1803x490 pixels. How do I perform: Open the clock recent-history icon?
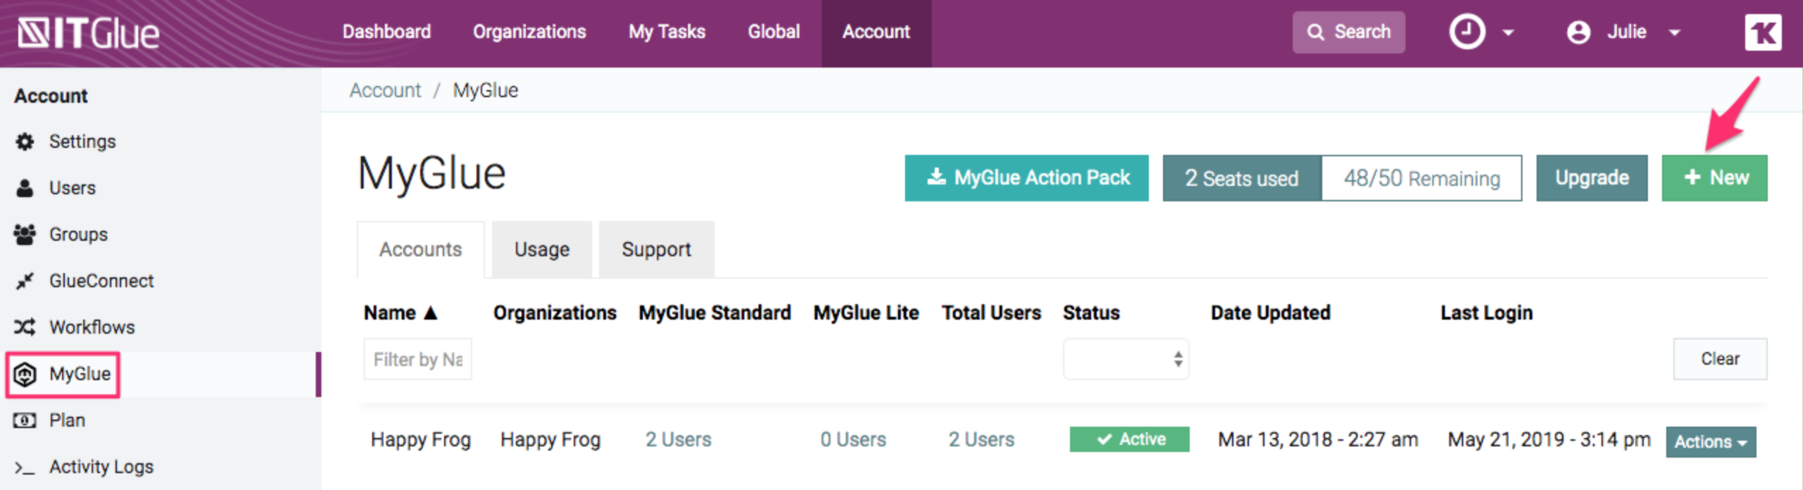[1467, 32]
